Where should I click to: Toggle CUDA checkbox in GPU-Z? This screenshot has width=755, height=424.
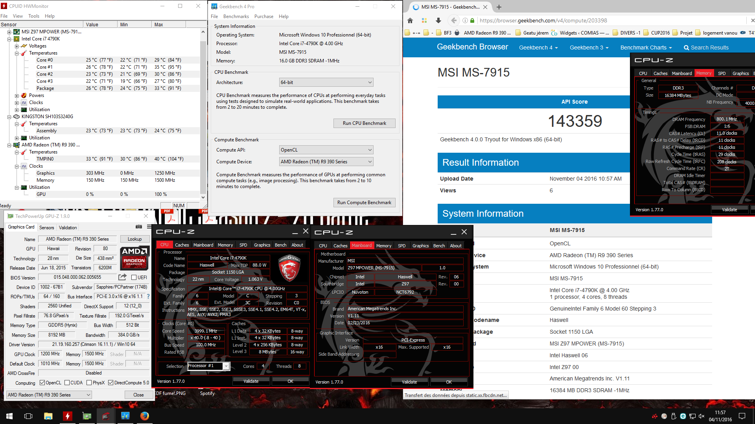point(67,383)
